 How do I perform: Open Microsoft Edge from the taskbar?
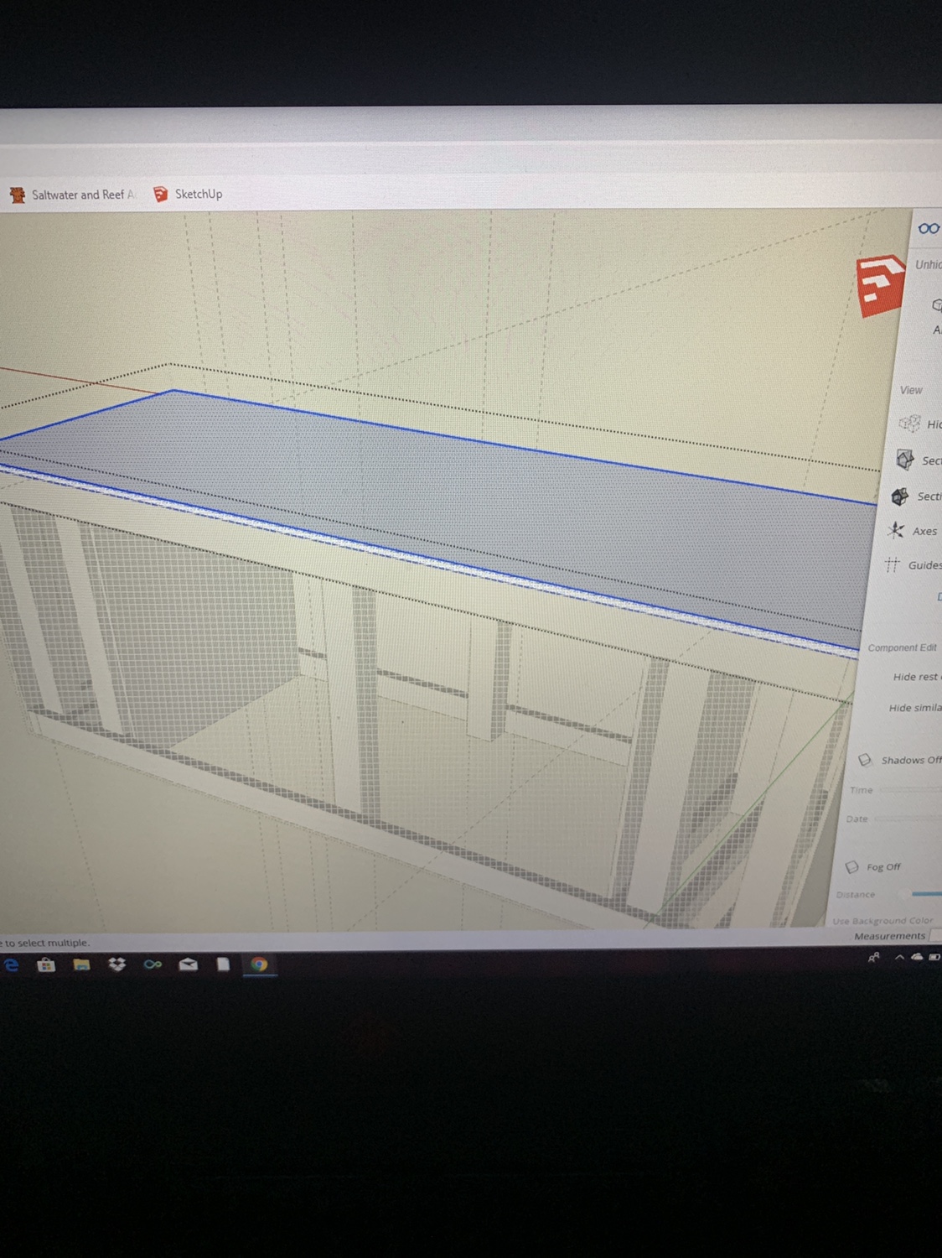(x=12, y=965)
